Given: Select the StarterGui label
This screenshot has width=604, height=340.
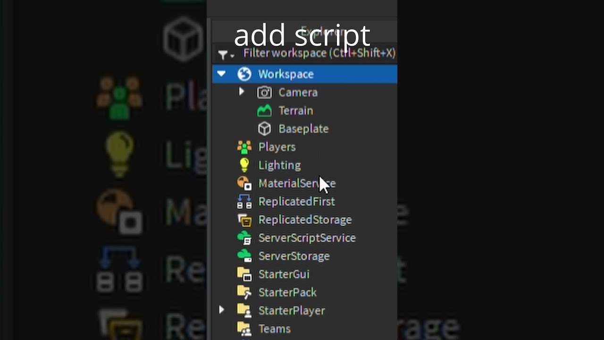Looking at the screenshot, I should tap(284, 274).
